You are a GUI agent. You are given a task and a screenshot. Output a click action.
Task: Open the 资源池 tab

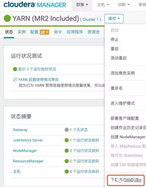point(93,32)
